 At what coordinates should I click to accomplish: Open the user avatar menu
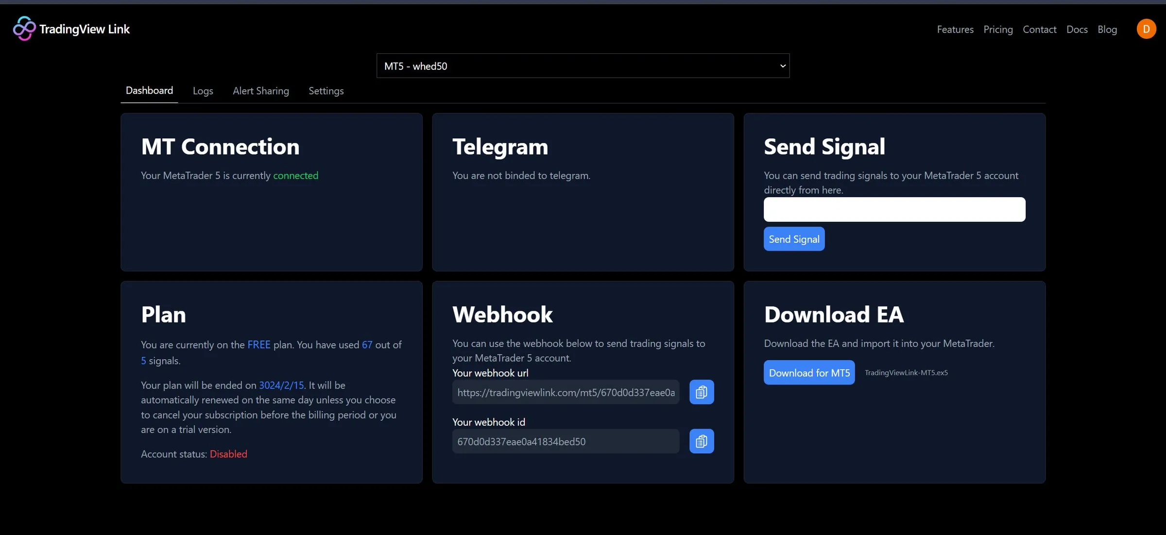coord(1146,29)
